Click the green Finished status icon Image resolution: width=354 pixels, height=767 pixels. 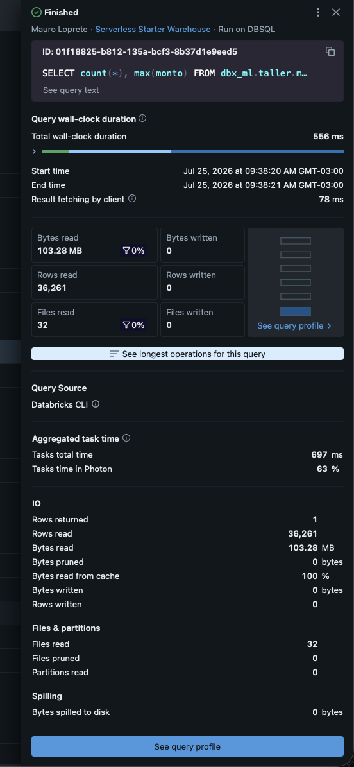tap(36, 12)
